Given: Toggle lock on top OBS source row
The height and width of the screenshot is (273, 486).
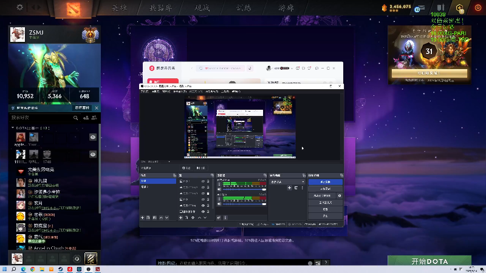Looking at the screenshot, I should (208, 181).
